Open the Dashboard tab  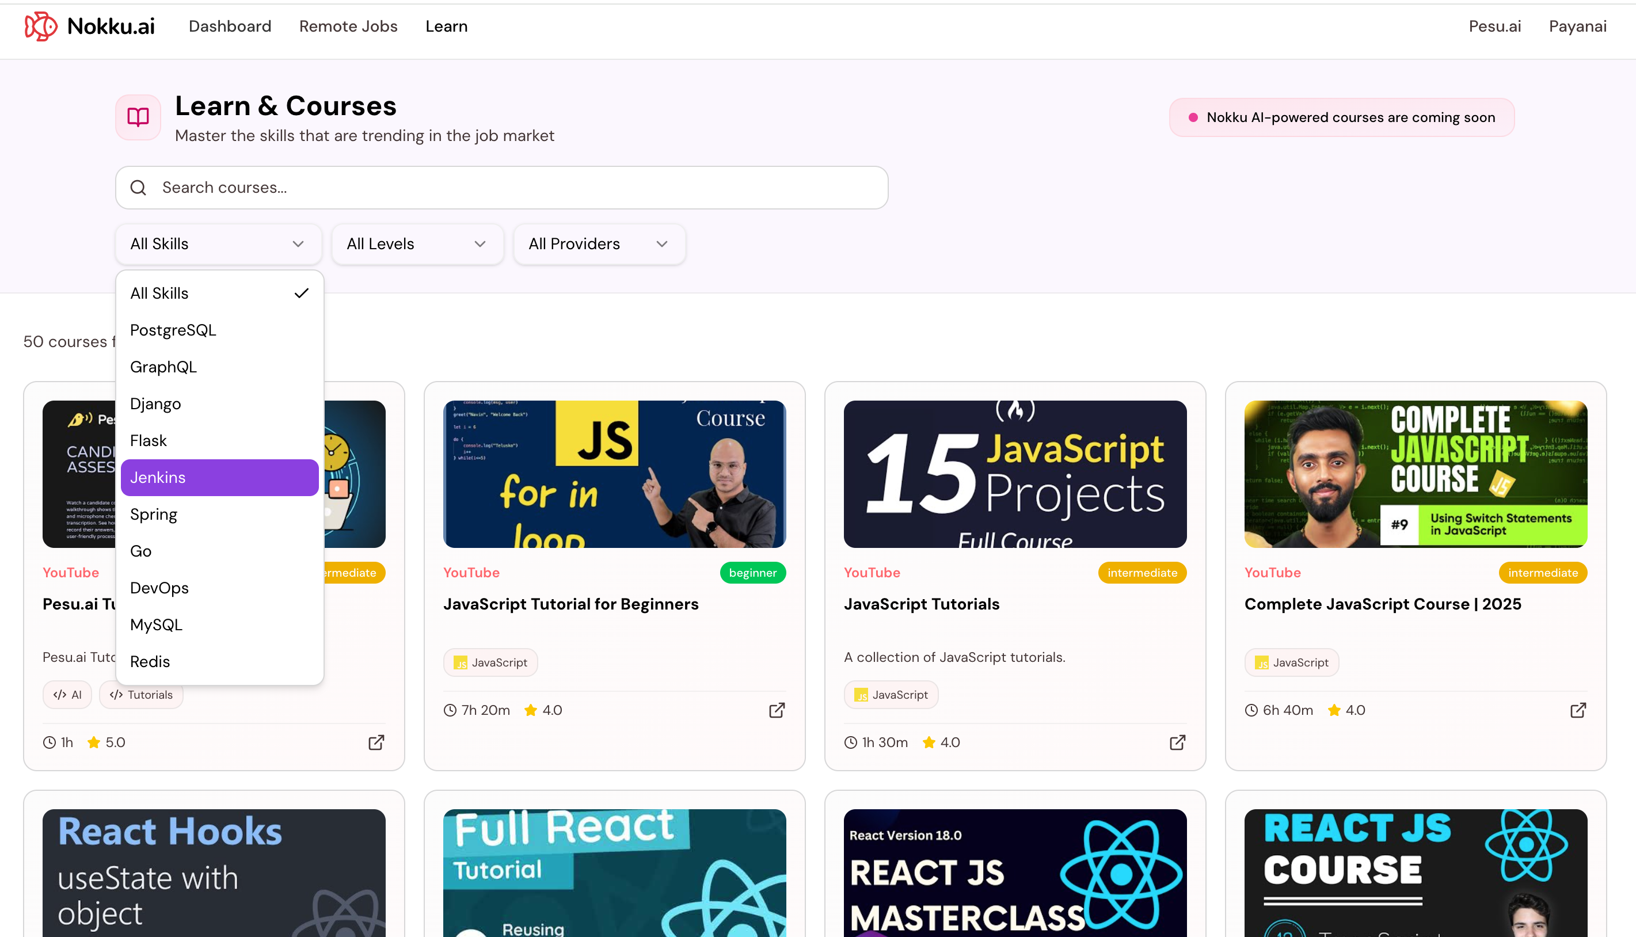[x=230, y=26]
